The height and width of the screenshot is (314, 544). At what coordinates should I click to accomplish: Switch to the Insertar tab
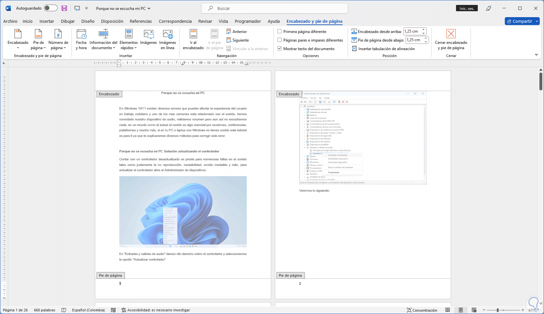(47, 21)
